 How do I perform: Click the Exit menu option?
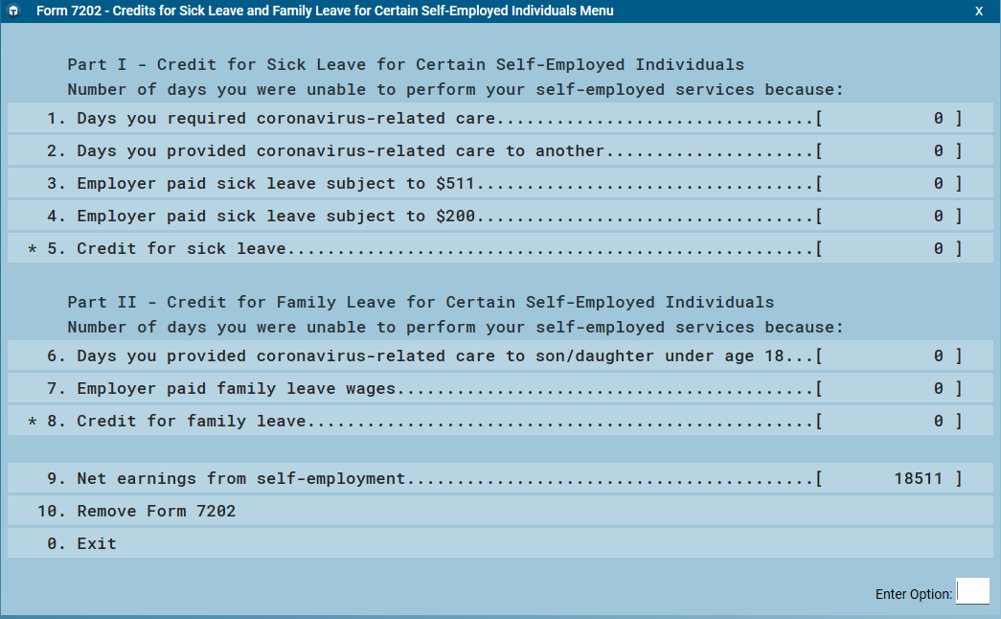pos(96,544)
